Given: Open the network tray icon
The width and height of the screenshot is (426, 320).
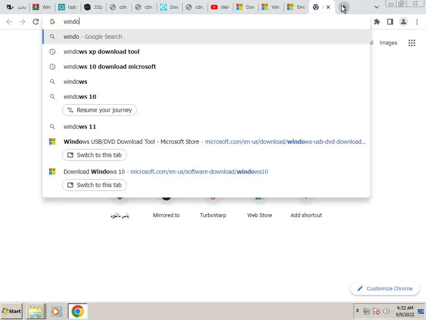Looking at the screenshot, I should [x=367, y=311].
